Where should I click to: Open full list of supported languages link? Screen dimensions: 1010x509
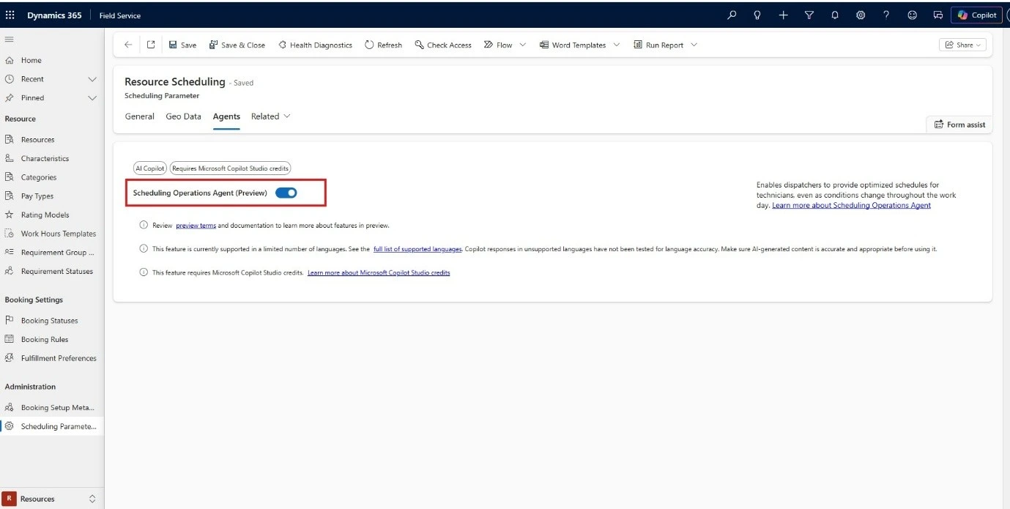[x=417, y=249]
